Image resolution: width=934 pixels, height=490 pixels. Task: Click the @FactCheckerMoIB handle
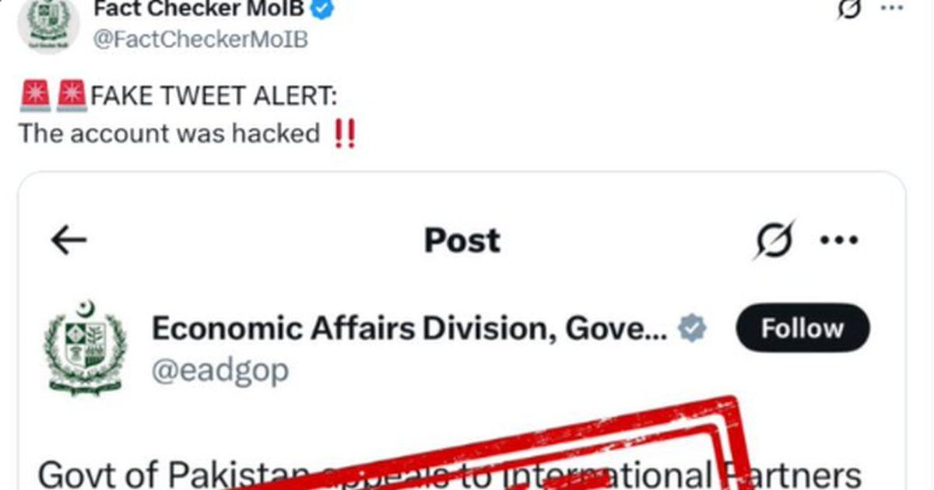[x=200, y=39]
